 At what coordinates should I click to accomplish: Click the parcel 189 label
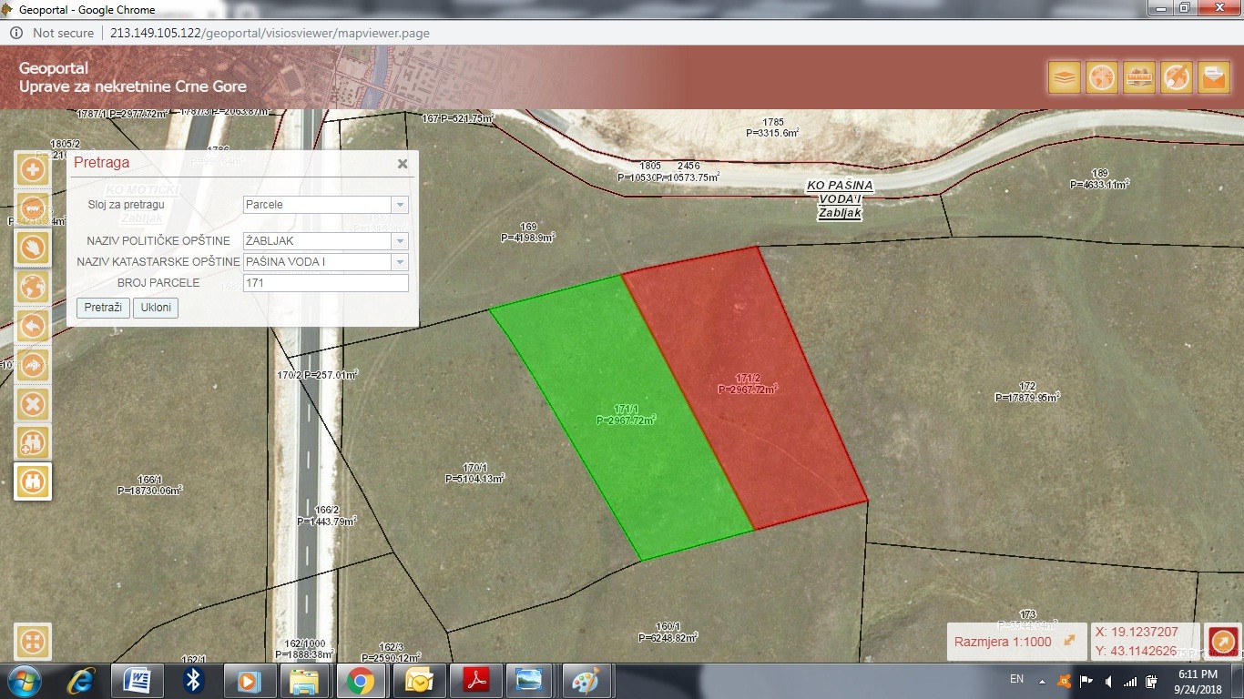1100,178
